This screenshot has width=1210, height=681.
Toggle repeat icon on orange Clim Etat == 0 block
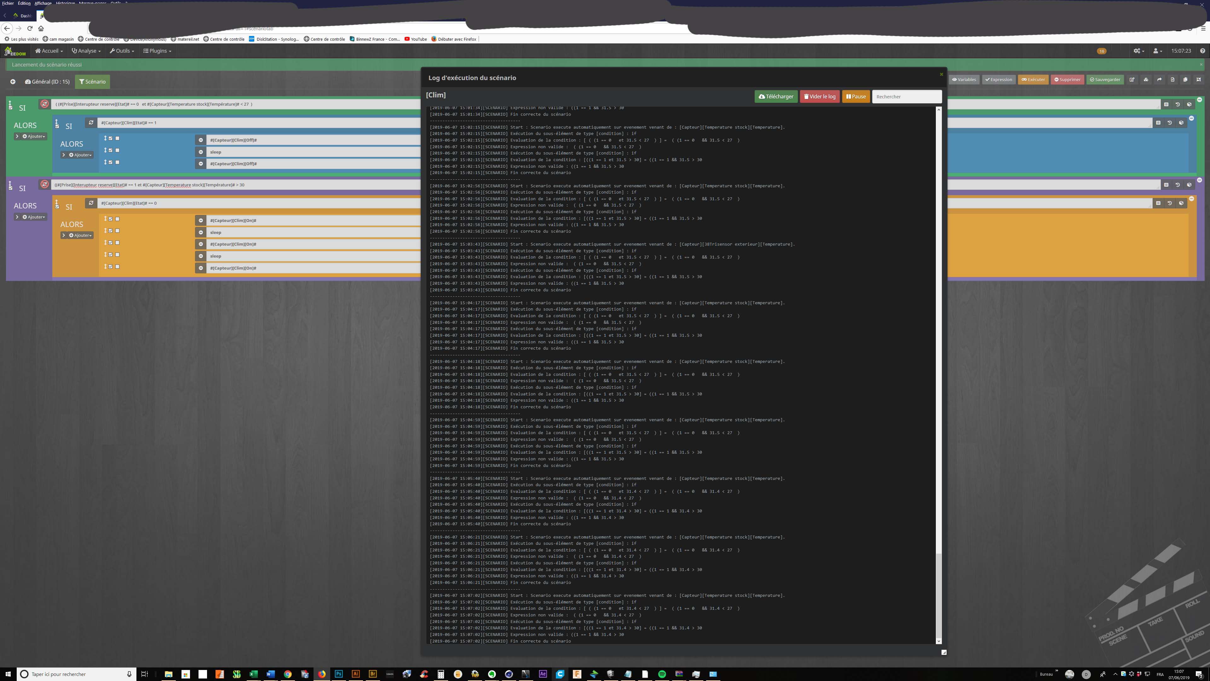tap(91, 203)
